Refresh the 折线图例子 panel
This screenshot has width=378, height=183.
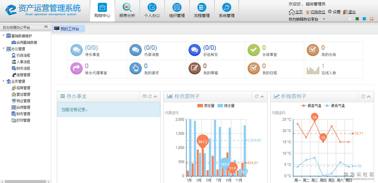tap(363, 96)
